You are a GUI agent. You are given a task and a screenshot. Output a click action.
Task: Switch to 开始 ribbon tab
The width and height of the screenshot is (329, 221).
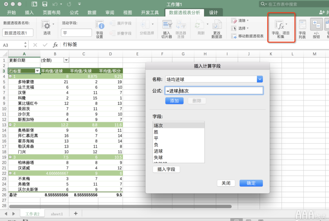pyautogui.click(x=11, y=12)
